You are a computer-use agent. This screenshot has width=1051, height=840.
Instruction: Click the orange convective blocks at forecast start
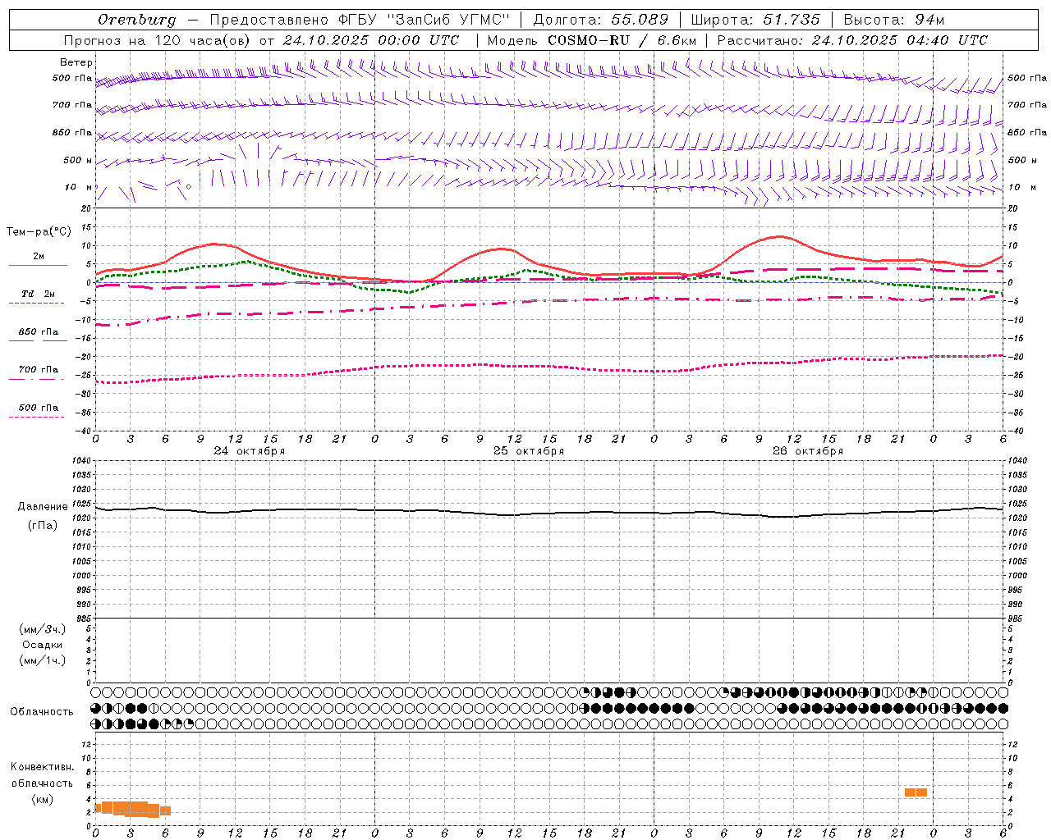132,809
